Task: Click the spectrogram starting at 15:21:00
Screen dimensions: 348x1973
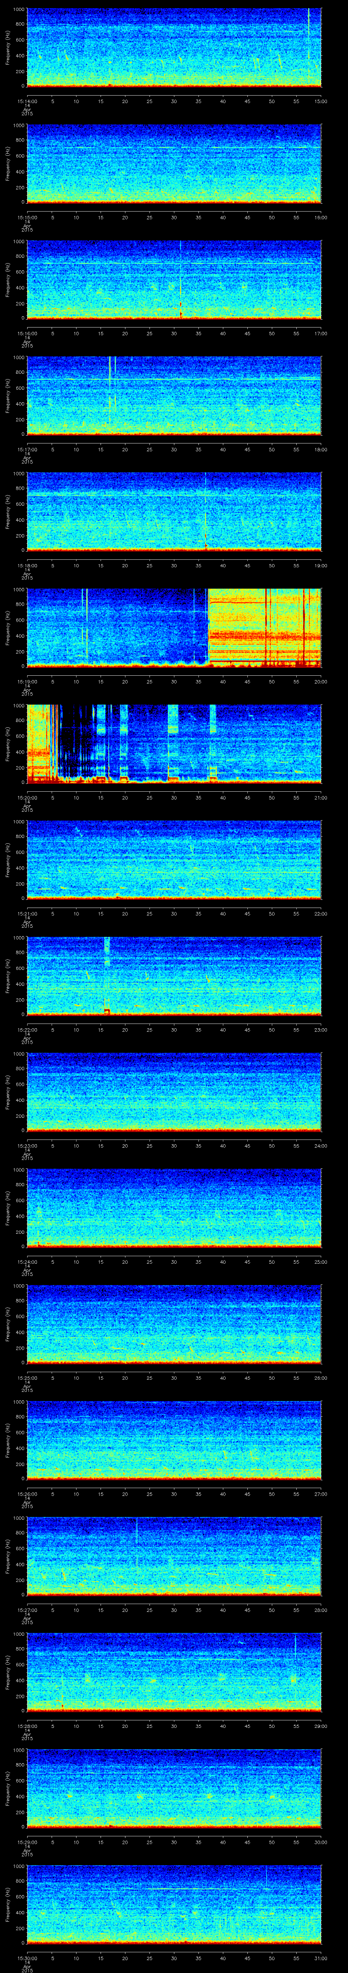Action: [x=174, y=860]
